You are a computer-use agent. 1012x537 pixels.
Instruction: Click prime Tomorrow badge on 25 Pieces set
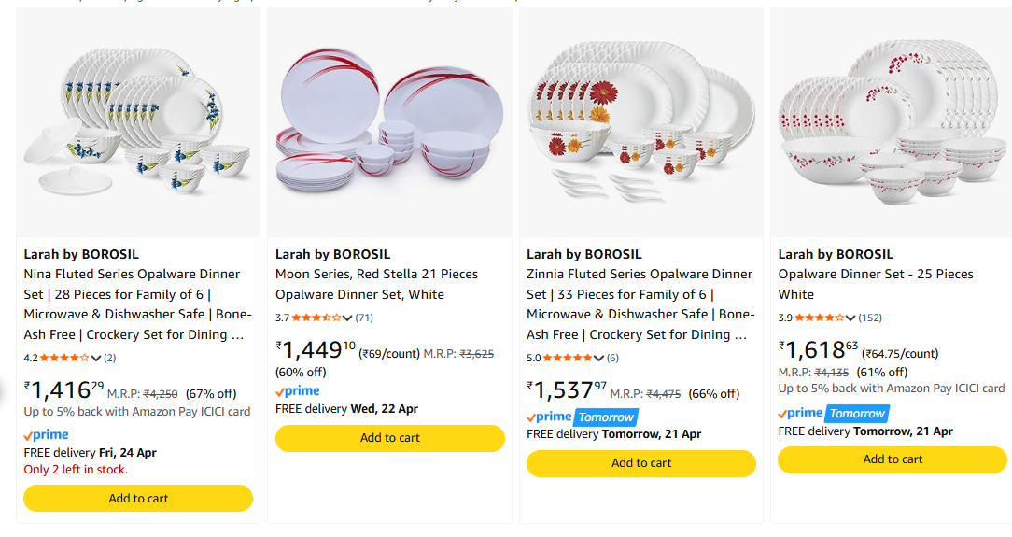click(x=833, y=413)
